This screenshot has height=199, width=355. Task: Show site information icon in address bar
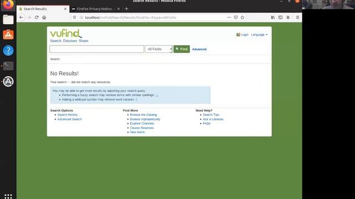pos(82,17)
